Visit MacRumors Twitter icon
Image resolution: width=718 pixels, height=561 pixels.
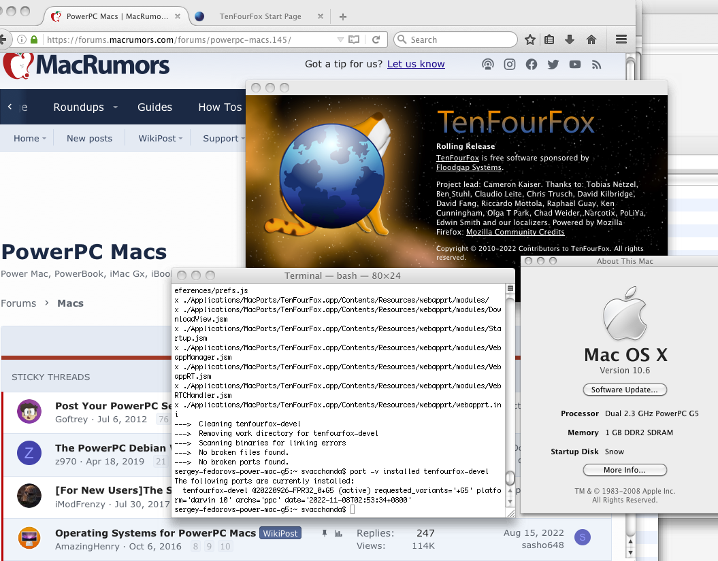pyautogui.click(x=553, y=65)
